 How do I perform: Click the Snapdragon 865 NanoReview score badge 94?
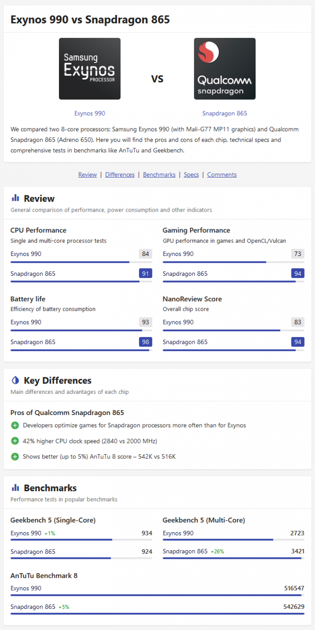tap(297, 342)
